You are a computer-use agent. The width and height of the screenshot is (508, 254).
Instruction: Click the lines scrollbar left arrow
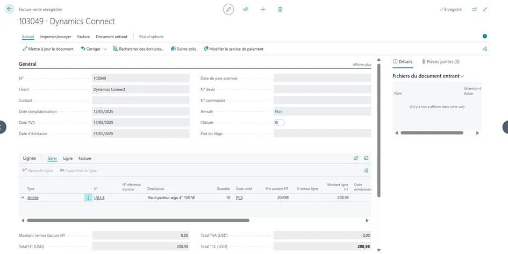coord(23,220)
